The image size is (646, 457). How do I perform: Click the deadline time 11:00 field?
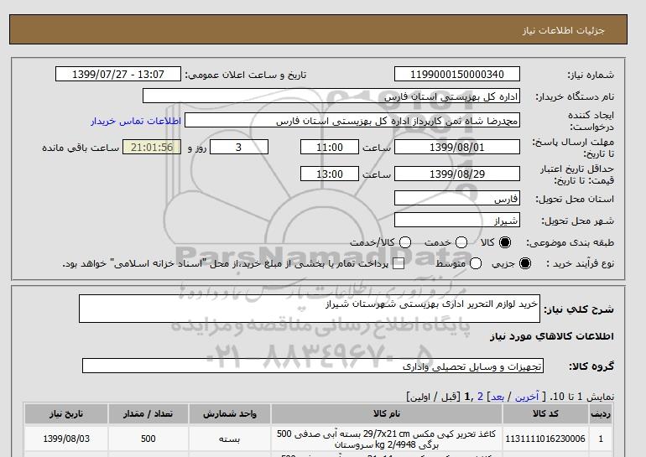tap(330, 147)
